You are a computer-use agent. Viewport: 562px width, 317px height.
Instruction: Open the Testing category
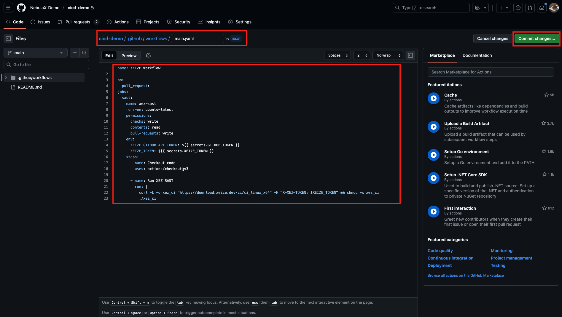tap(498, 265)
